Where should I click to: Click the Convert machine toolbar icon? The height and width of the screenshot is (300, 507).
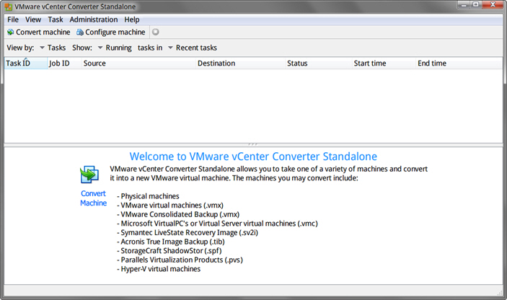coord(10,32)
